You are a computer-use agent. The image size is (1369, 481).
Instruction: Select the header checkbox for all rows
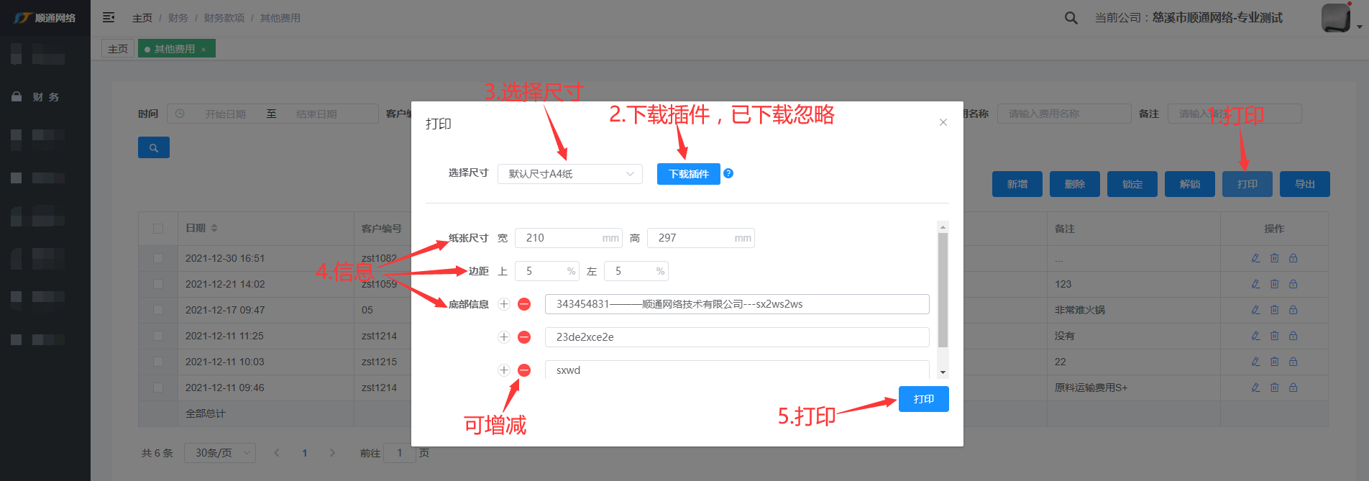pos(158,229)
